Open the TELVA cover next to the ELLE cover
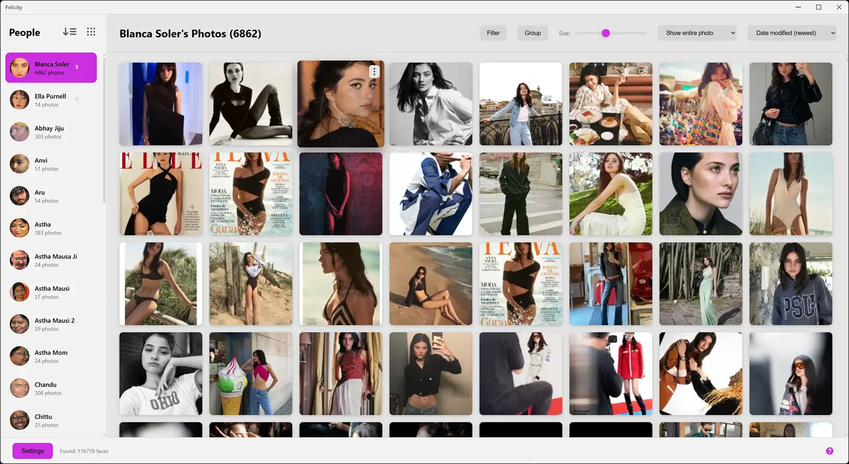The width and height of the screenshot is (849, 464). [250, 194]
